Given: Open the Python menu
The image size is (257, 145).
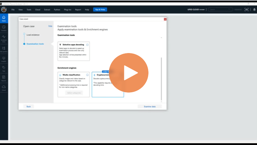Looking at the screenshot, I should [x=57, y=9].
